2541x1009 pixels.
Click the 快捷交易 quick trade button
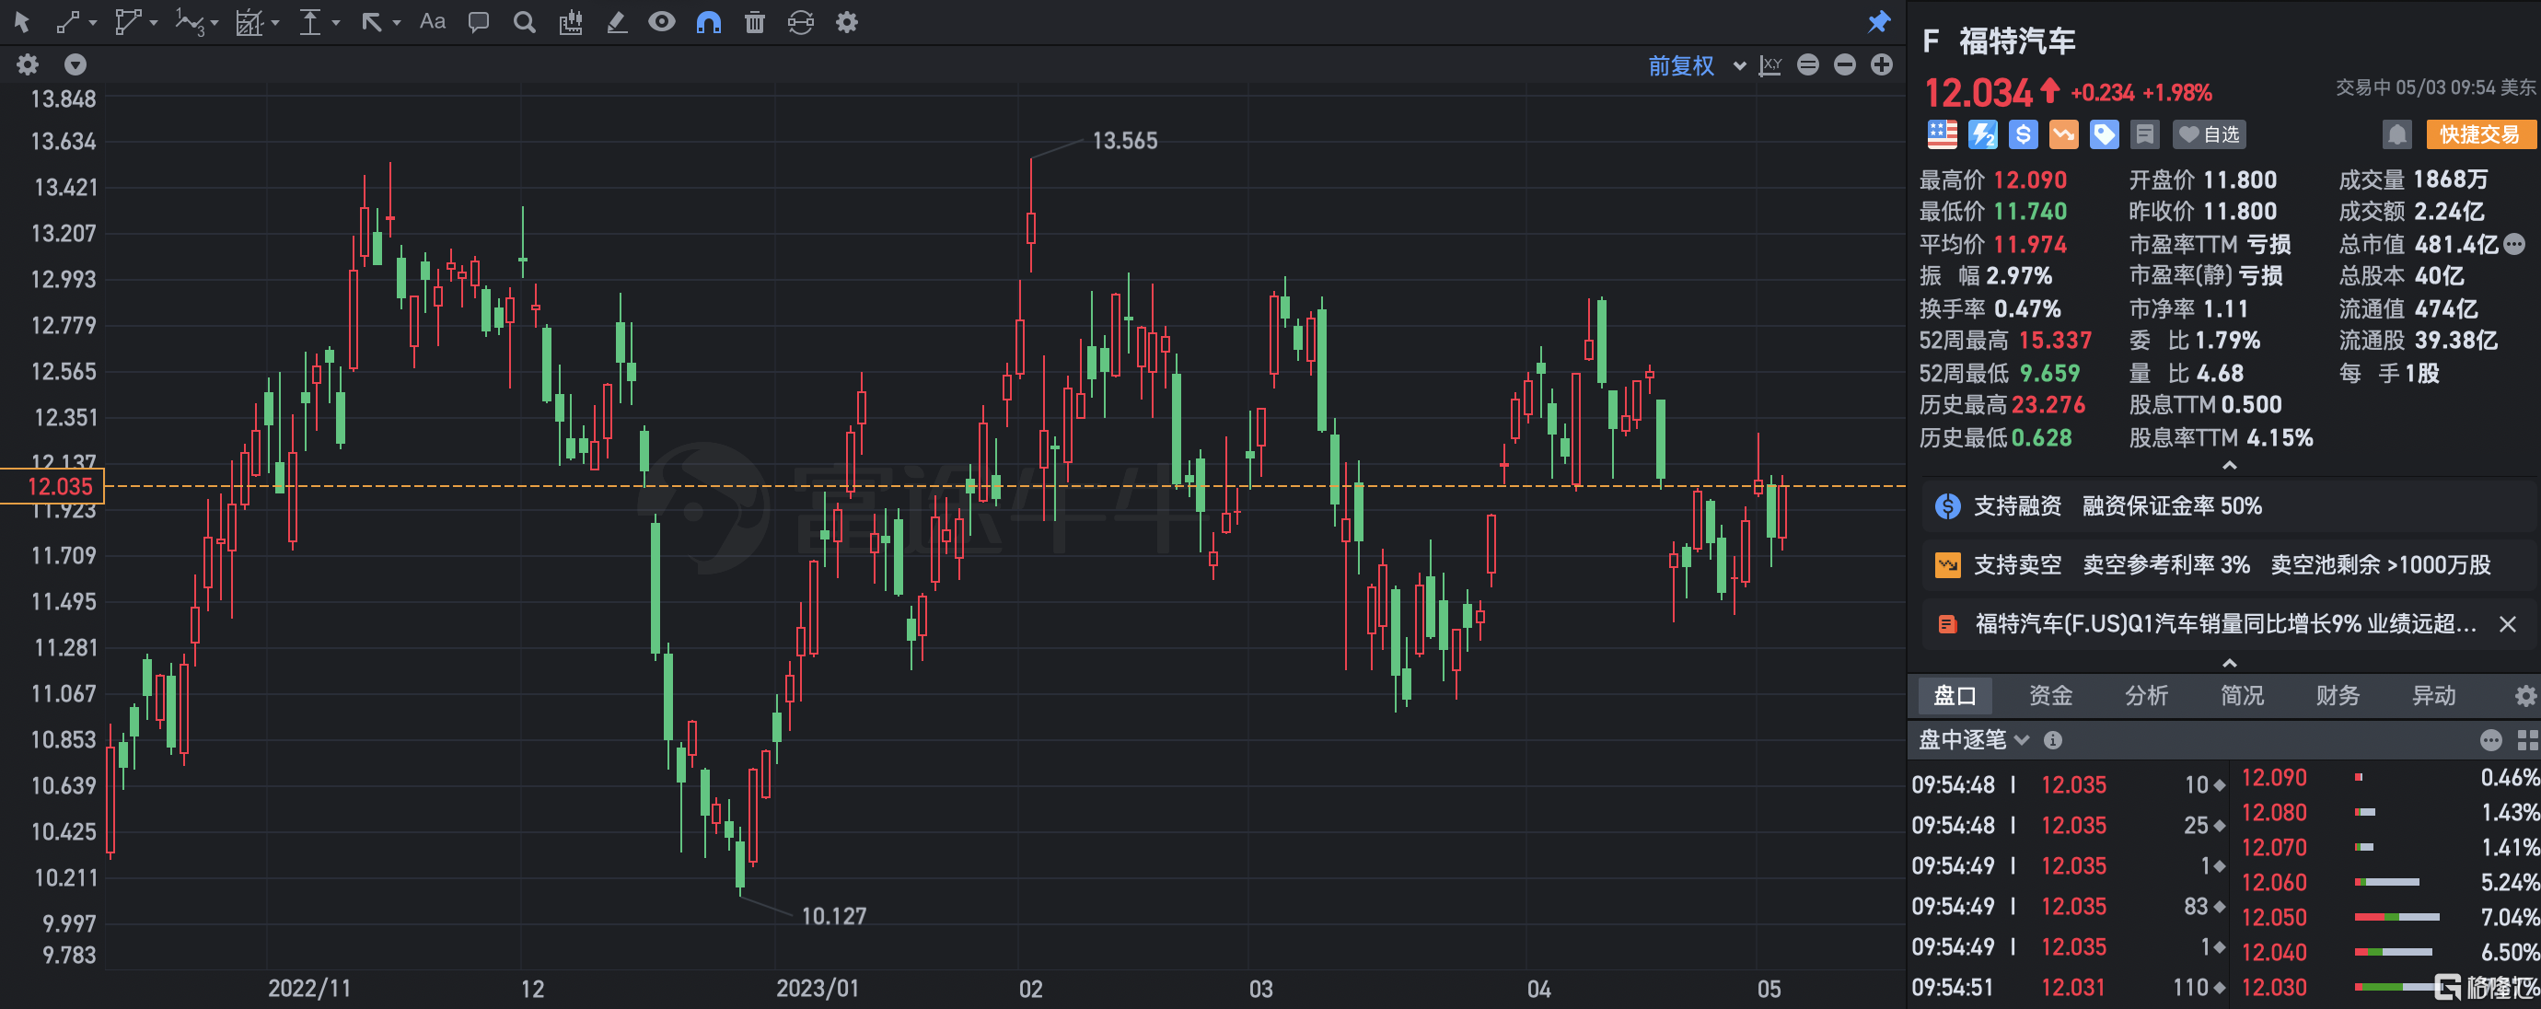pos(2481,134)
